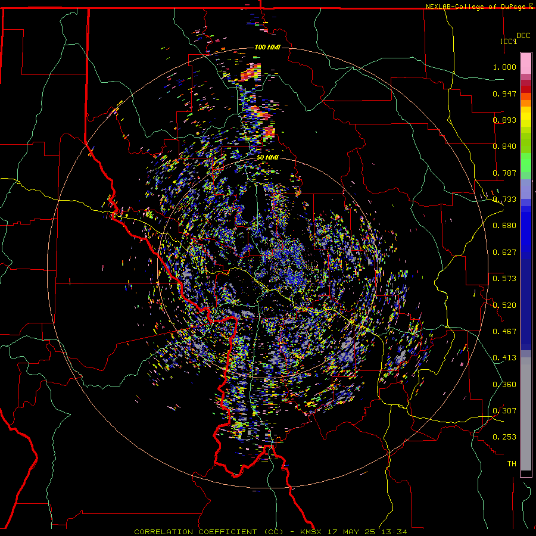The height and width of the screenshot is (536, 536).
Task: Pick the lavender segment of the color bar
Action: tap(526, 189)
